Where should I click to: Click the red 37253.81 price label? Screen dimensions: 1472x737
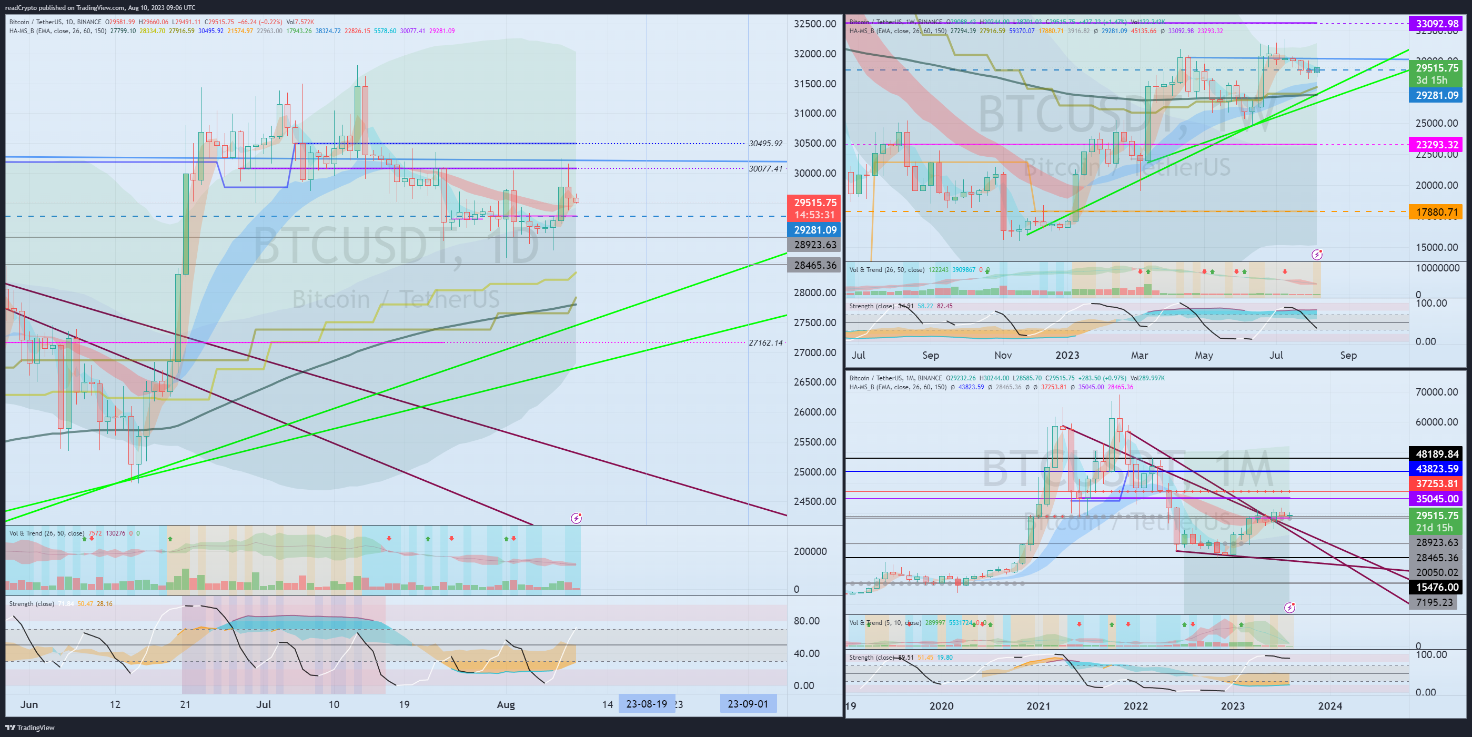click(1437, 483)
